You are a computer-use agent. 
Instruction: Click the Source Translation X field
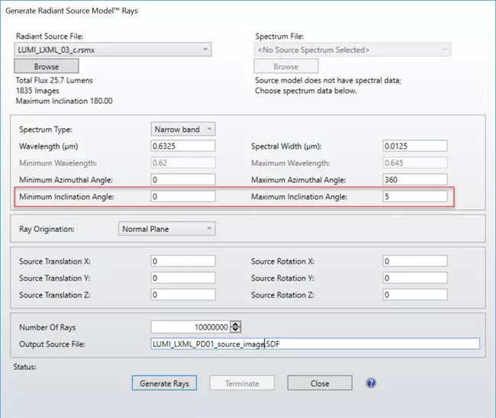[183, 261]
